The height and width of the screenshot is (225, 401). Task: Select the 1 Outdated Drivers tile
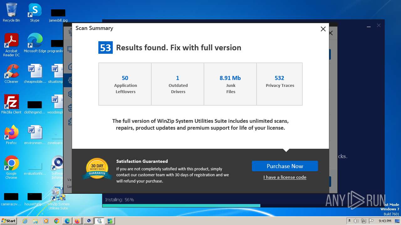pos(178,84)
